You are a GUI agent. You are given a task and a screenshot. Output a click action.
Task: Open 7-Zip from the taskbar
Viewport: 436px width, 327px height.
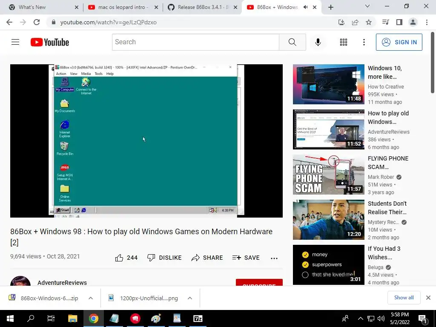click(x=198, y=318)
